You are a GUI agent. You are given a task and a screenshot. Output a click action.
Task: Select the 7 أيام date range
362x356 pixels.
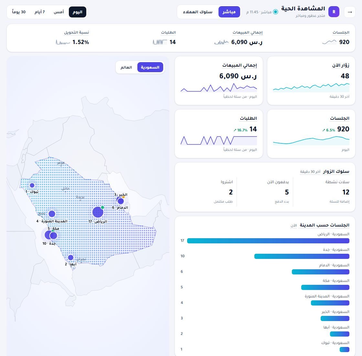tap(40, 12)
